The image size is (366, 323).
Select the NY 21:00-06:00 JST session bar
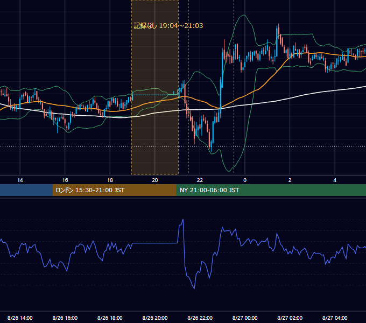point(271,190)
